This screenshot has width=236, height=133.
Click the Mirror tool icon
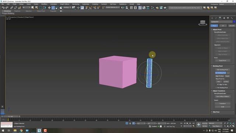[x=123, y=8]
